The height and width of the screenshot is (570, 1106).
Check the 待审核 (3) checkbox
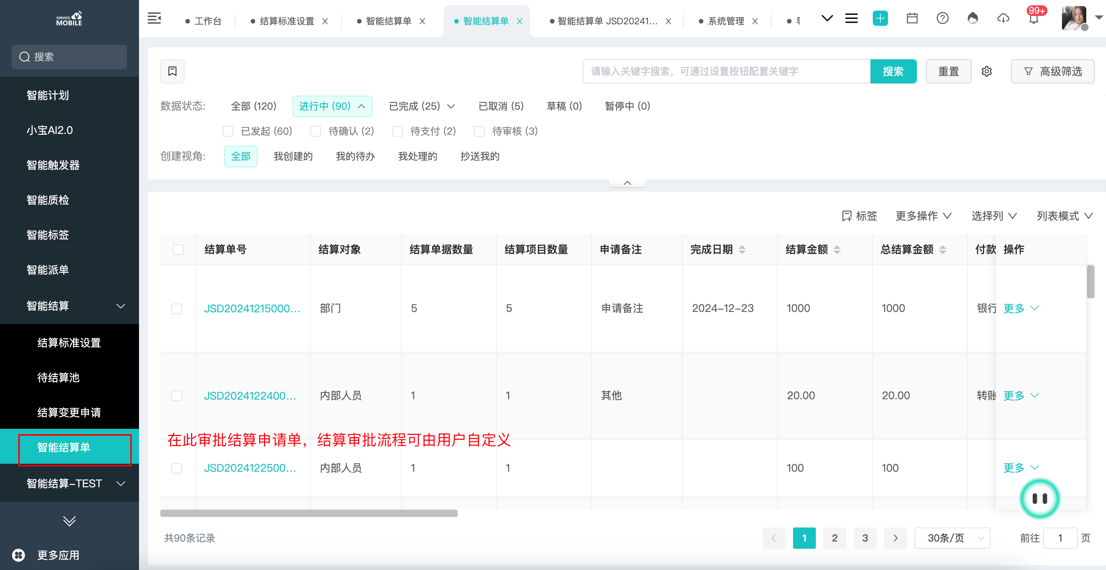point(479,131)
